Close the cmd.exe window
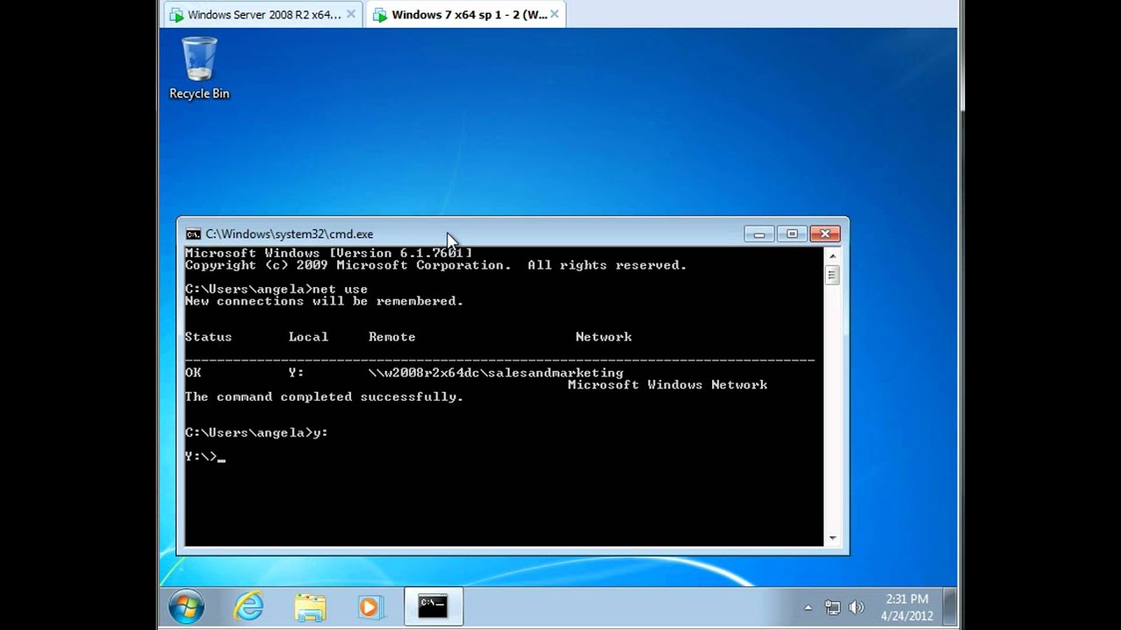 [825, 234]
